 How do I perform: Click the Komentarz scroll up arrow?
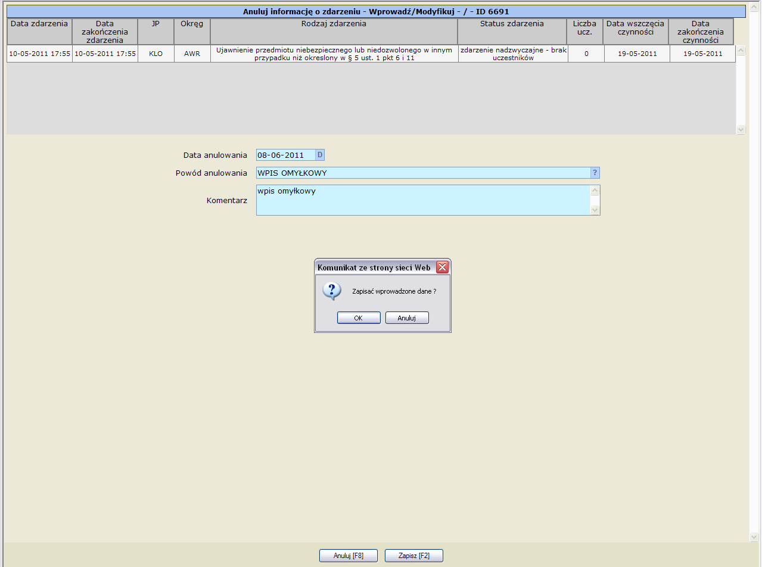(595, 191)
